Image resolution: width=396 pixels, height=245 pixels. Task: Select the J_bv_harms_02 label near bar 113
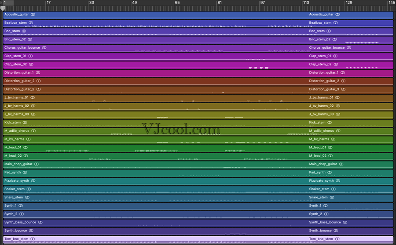(321, 106)
